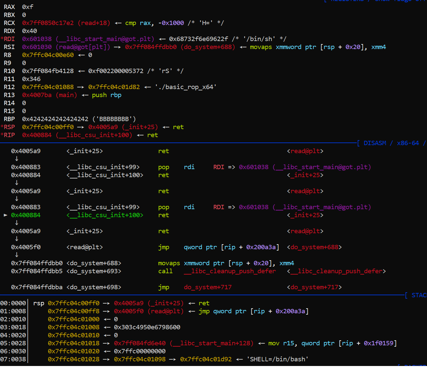This screenshot has width=427, height=383.
Task: Click the RCX address 0x7ff0850c17e2
Action: point(48,23)
